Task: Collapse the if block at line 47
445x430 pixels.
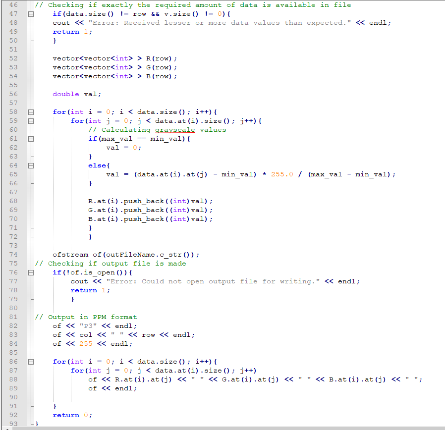Action: (x=30, y=14)
